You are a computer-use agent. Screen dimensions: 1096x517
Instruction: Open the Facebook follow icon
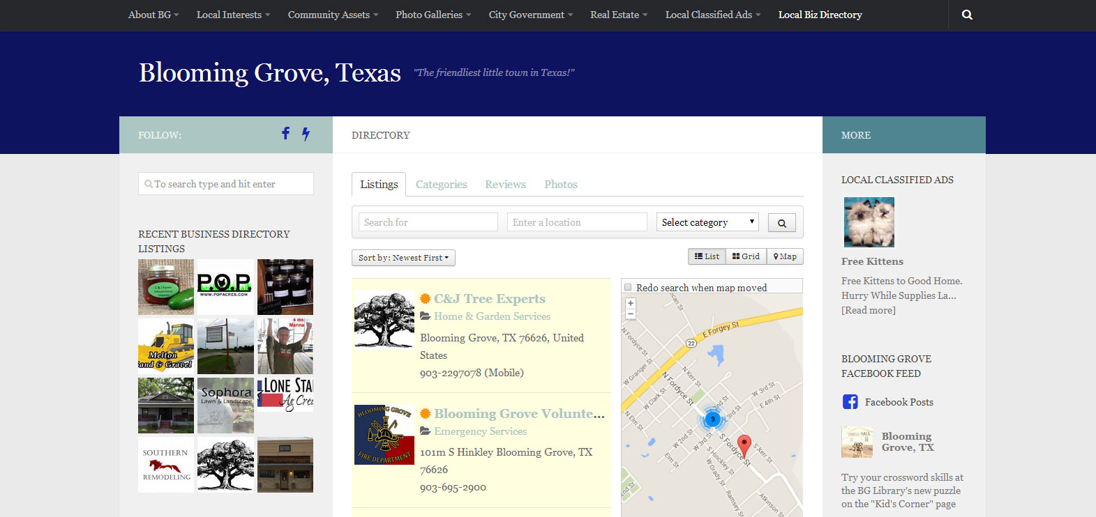[285, 133]
